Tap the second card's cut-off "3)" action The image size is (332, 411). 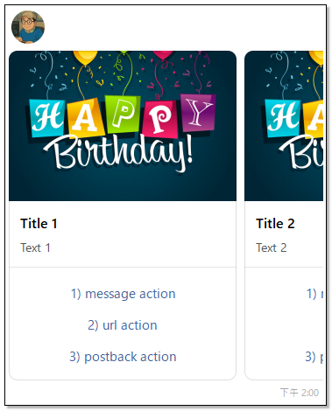(x=314, y=357)
